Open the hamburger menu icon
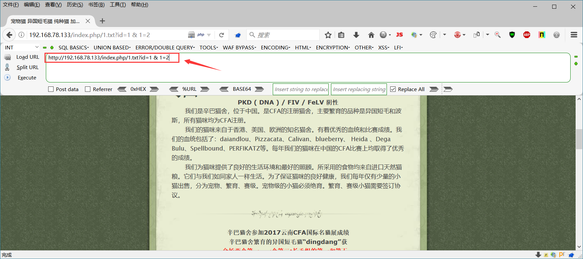This screenshot has width=583, height=259. click(x=574, y=35)
